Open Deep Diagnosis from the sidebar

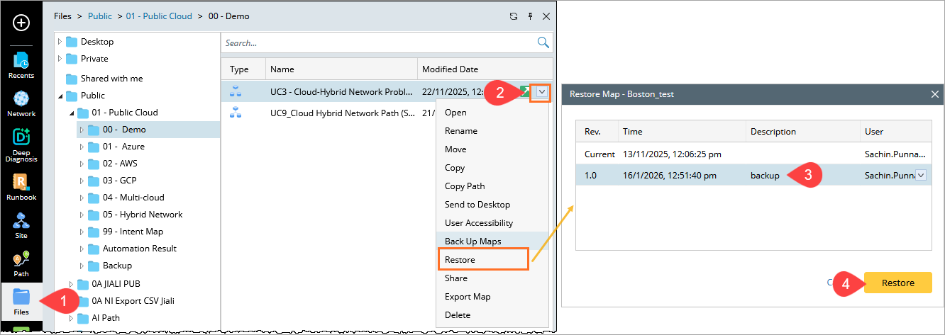click(21, 145)
